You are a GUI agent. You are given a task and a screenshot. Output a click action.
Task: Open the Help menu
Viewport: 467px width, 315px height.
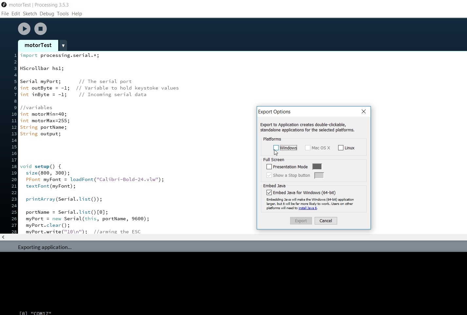point(77,14)
